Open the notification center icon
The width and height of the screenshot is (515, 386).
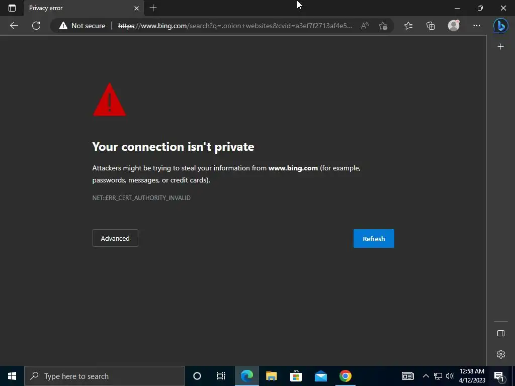499,376
